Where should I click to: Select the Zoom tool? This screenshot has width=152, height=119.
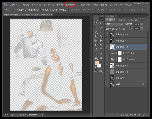pos(101,58)
